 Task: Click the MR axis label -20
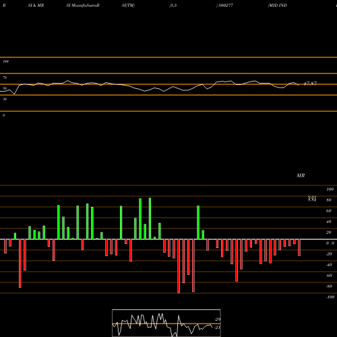(x=329, y=254)
